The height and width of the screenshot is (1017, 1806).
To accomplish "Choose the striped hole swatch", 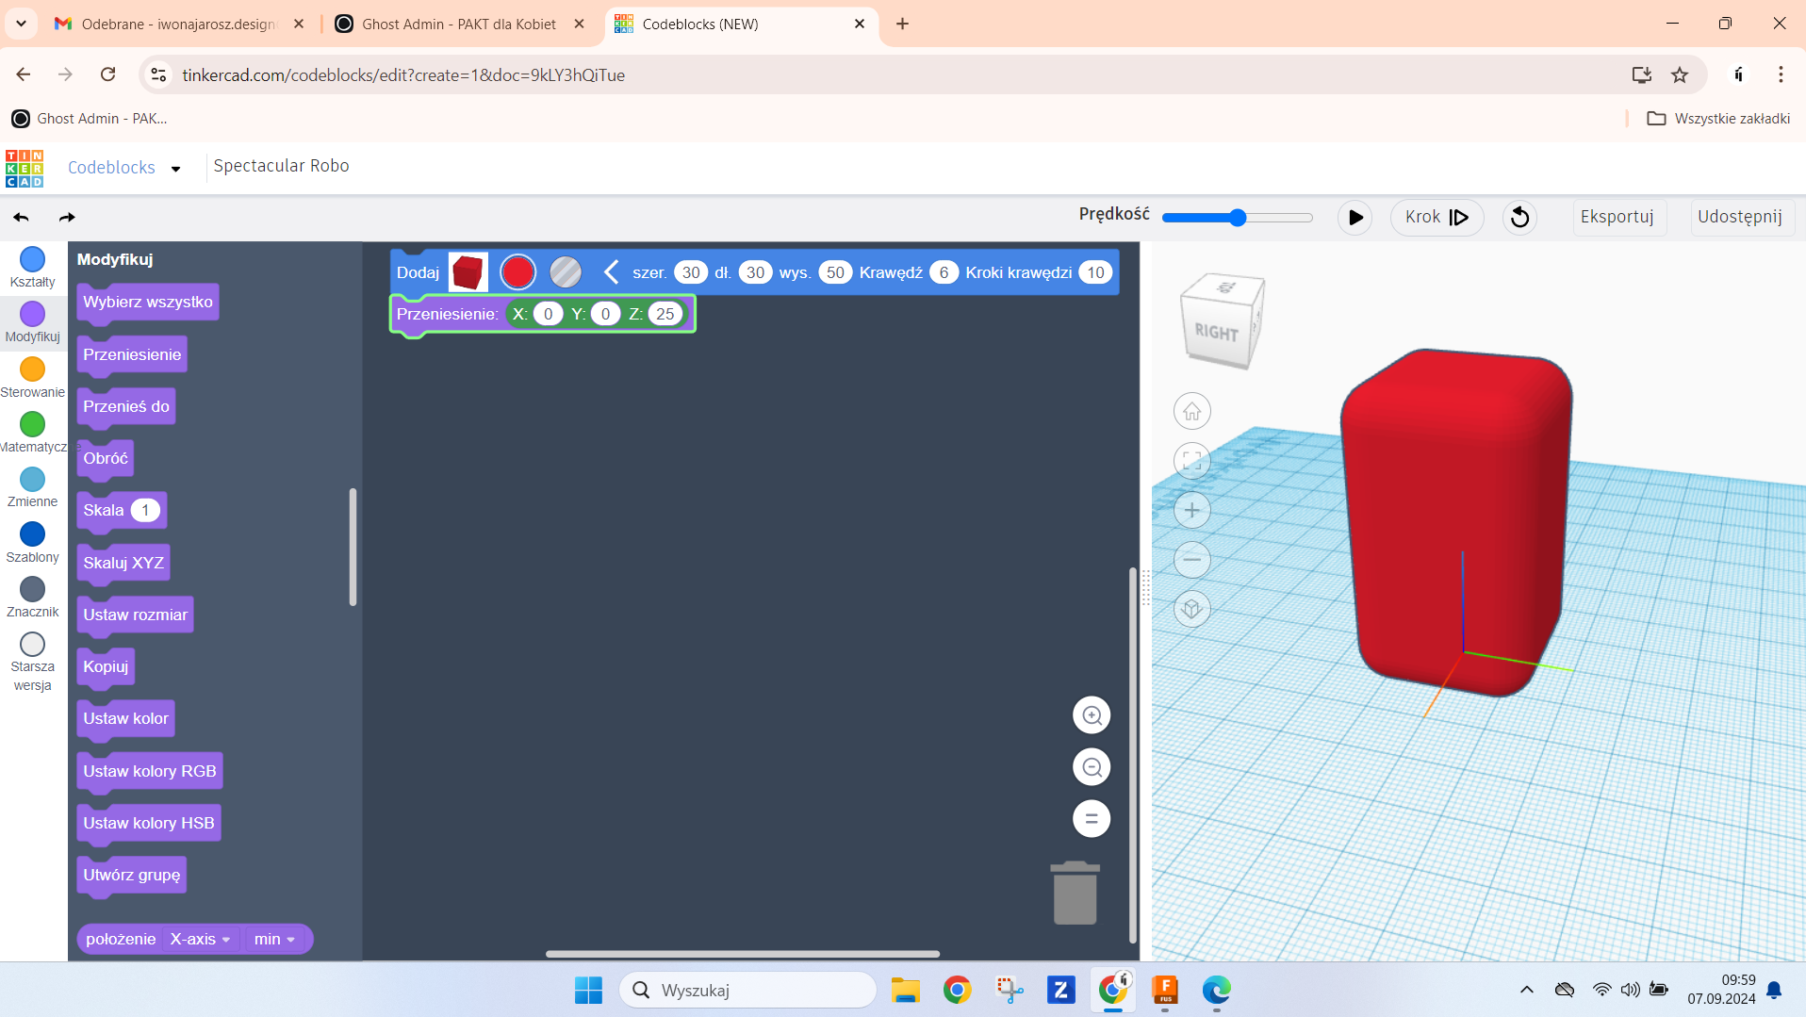I will coord(566,272).
